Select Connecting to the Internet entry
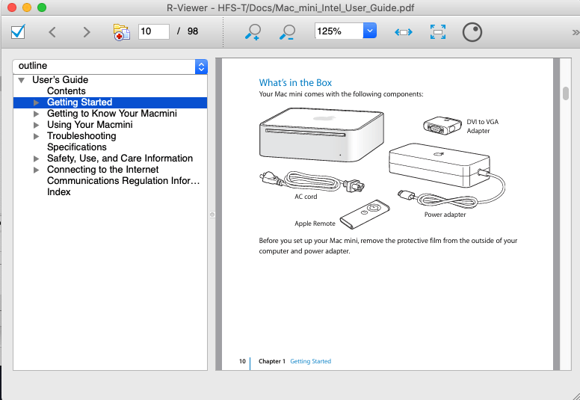 pyautogui.click(x=102, y=170)
